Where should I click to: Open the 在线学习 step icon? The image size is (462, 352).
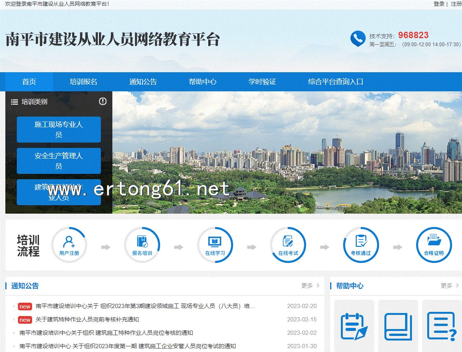(x=215, y=245)
